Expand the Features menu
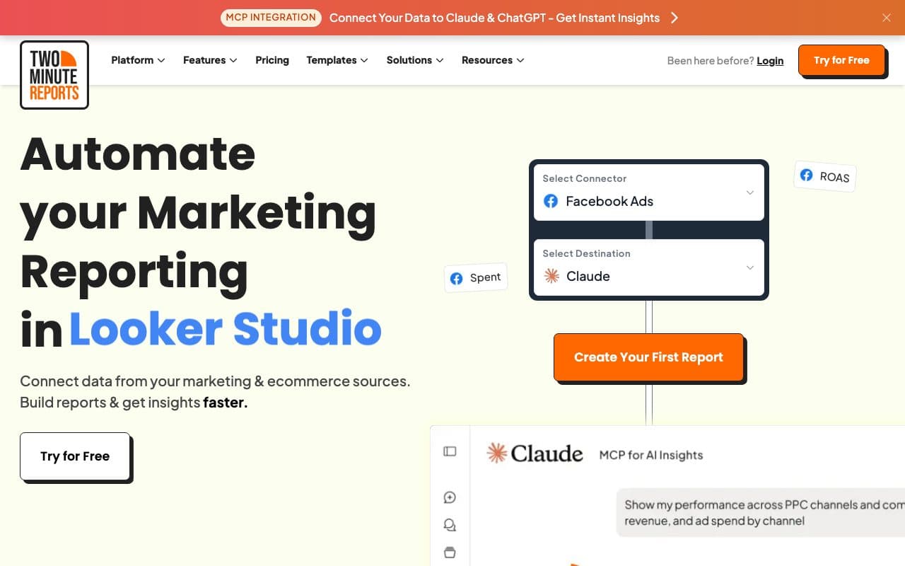The width and height of the screenshot is (905, 566). 210,60
